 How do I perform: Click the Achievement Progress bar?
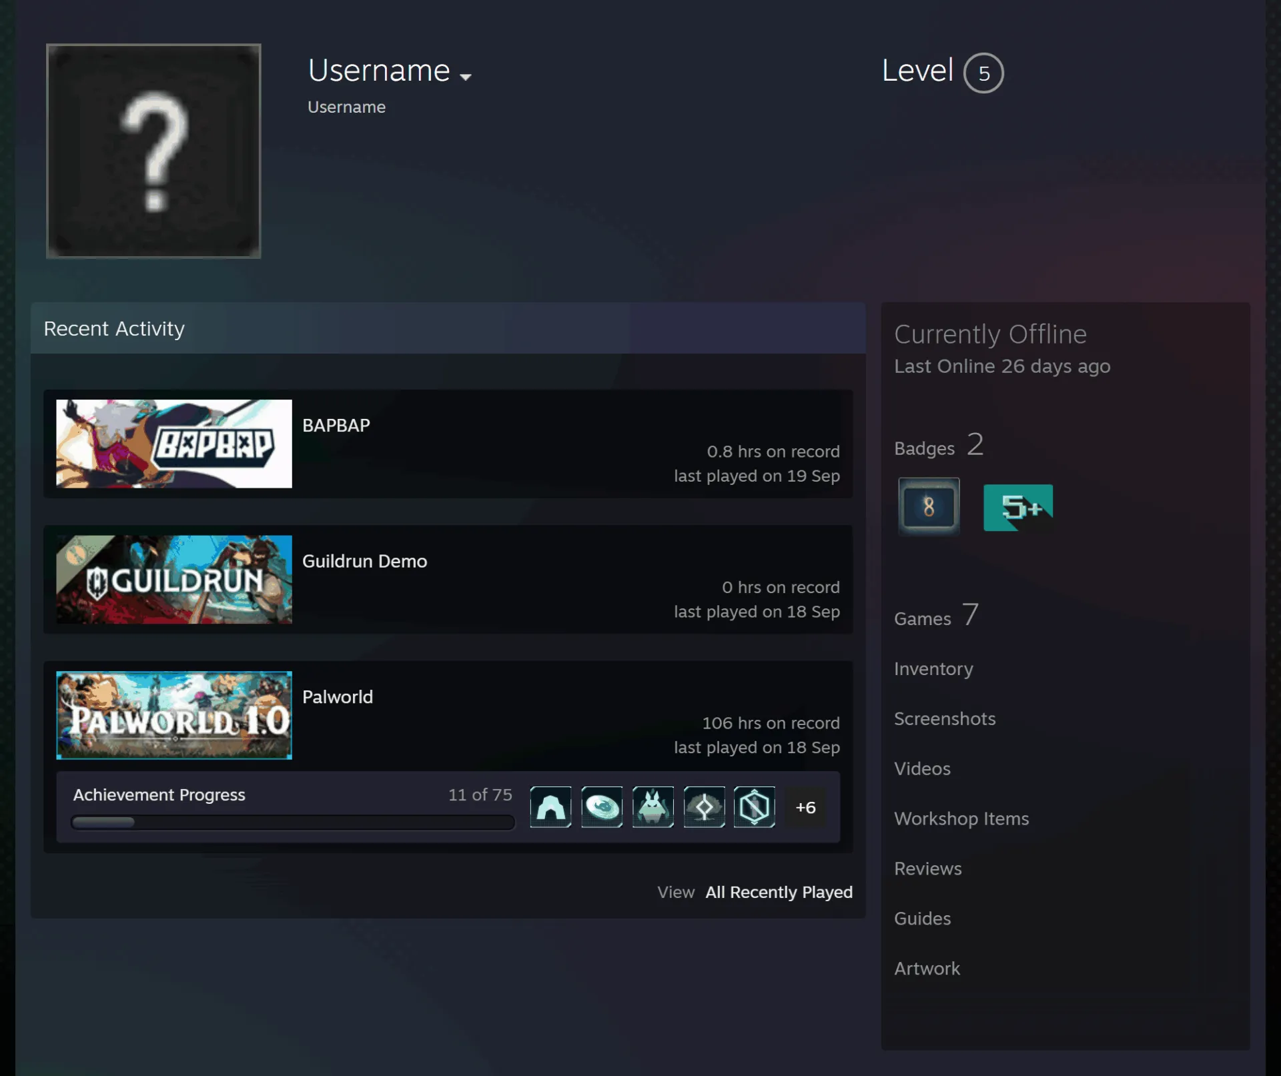[x=293, y=823]
